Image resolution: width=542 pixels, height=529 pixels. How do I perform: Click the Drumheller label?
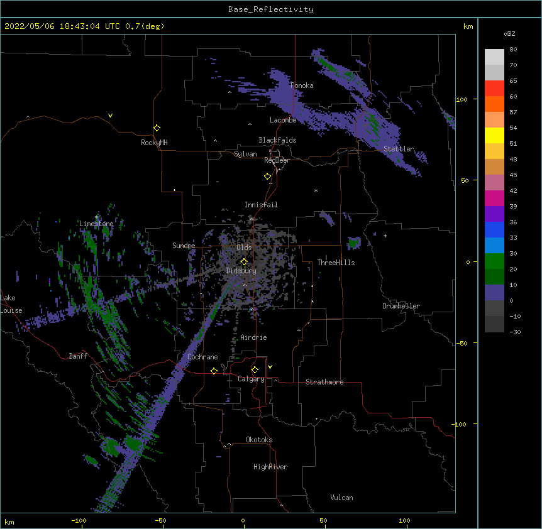click(x=401, y=306)
